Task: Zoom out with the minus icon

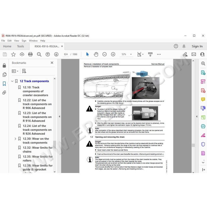Action: (104, 54)
